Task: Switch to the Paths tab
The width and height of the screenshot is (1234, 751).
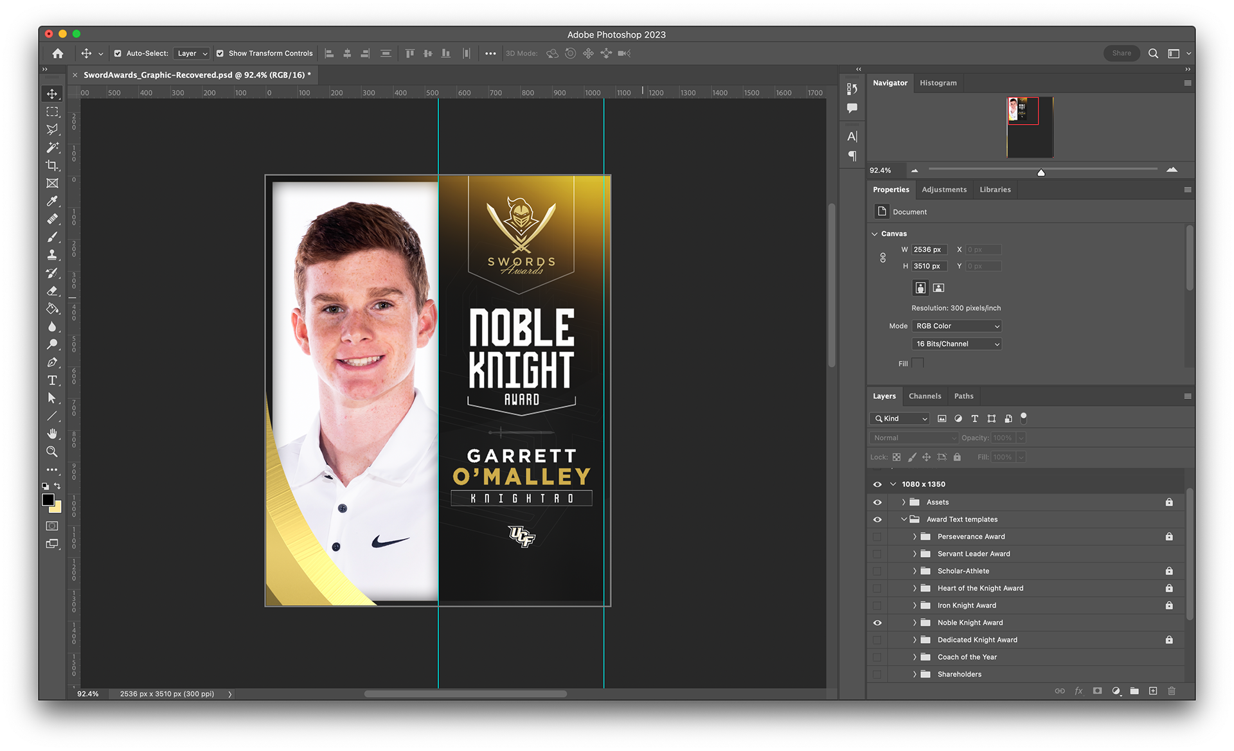Action: [x=963, y=396]
